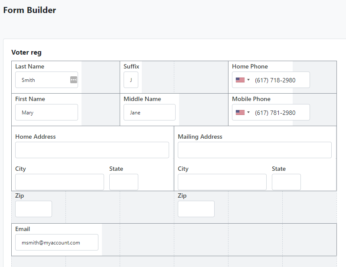
Task: Click the Email label
Action: click(x=23, y=229)
